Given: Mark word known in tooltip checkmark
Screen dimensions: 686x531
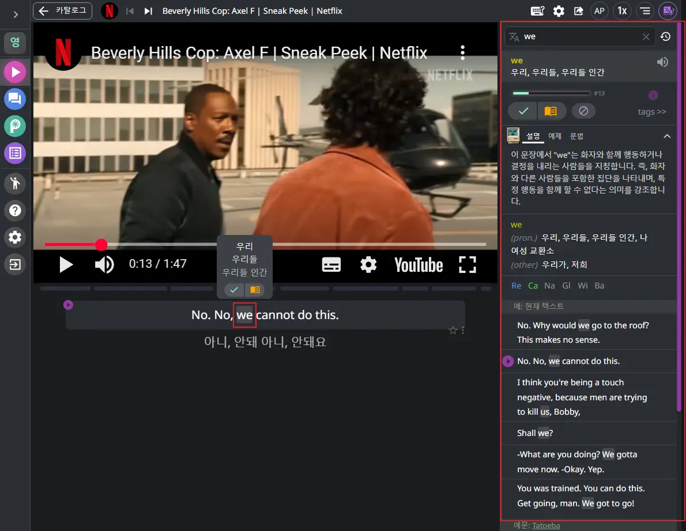Looking at the screenshot, I should [x=234, y=290].
